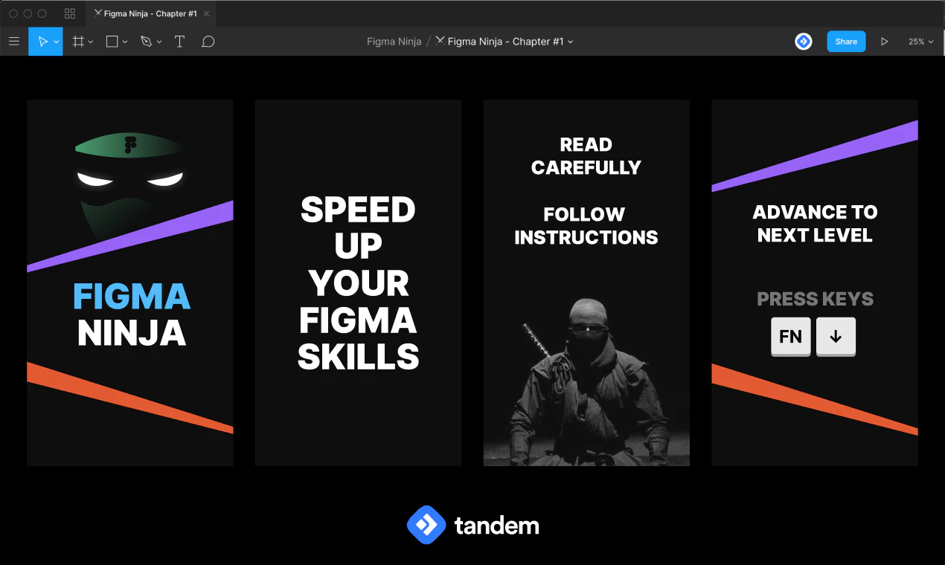Select the seated ninja photo
The width and height of the screenshot is (945, 565).
pos(586,381)
